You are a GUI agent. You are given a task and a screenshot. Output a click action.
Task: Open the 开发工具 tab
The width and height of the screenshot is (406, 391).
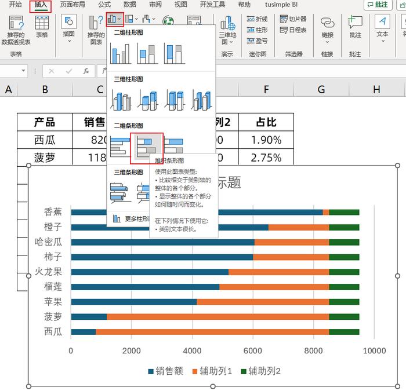pos(213,5)
